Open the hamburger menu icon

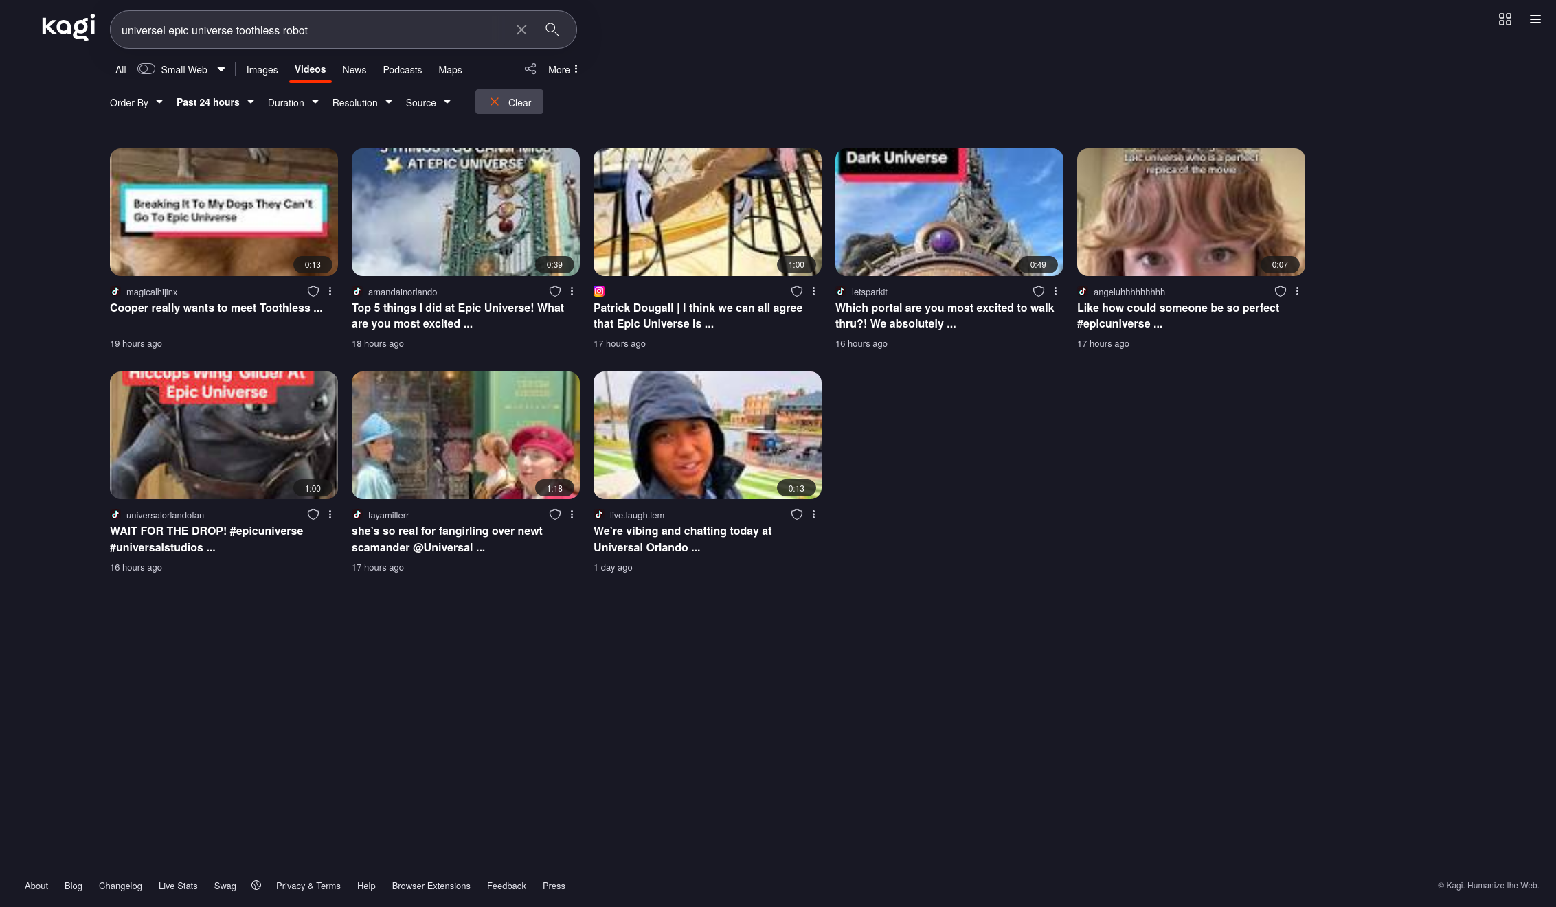click(1535, 19)
